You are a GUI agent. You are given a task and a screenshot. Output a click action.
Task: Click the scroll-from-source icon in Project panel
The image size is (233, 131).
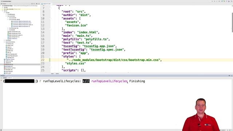(x=32, y=4)
